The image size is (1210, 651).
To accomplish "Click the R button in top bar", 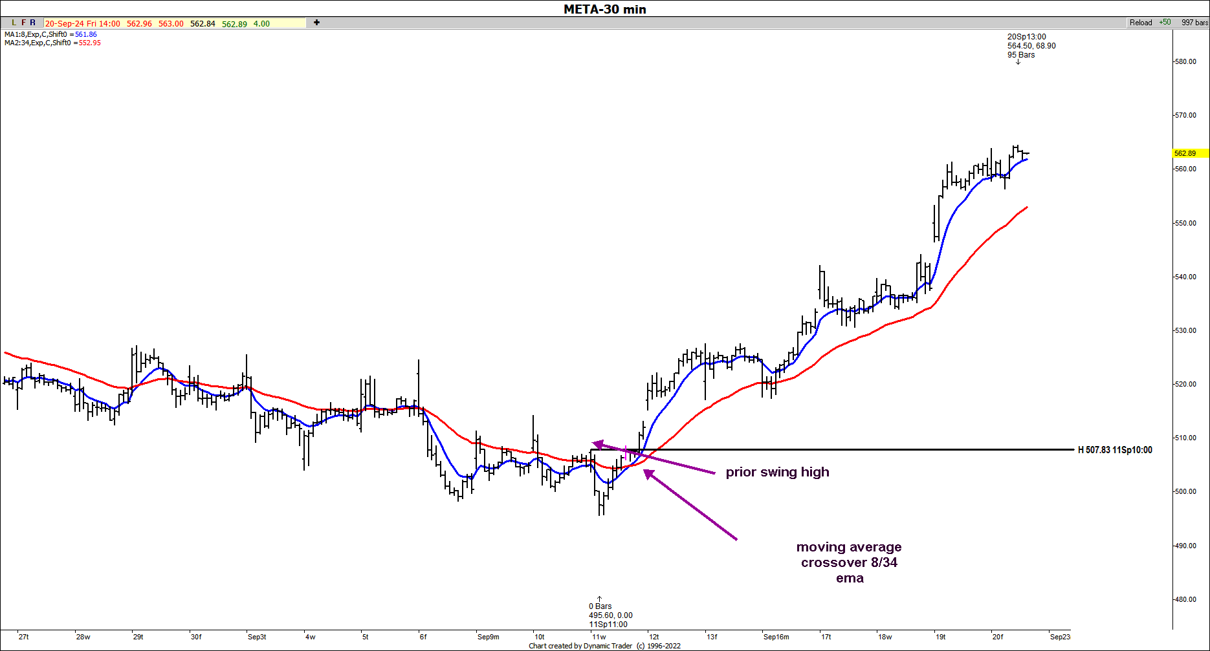I will click(33, 23).
